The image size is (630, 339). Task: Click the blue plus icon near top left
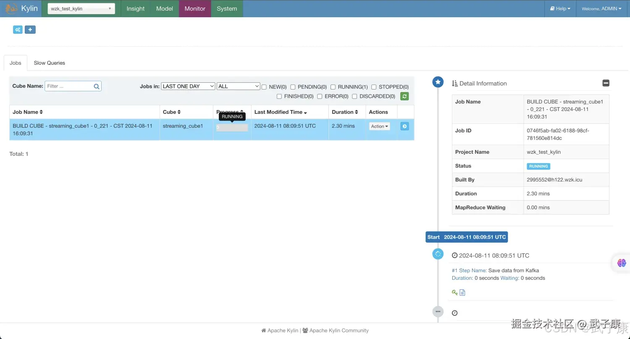coord(30,29)
